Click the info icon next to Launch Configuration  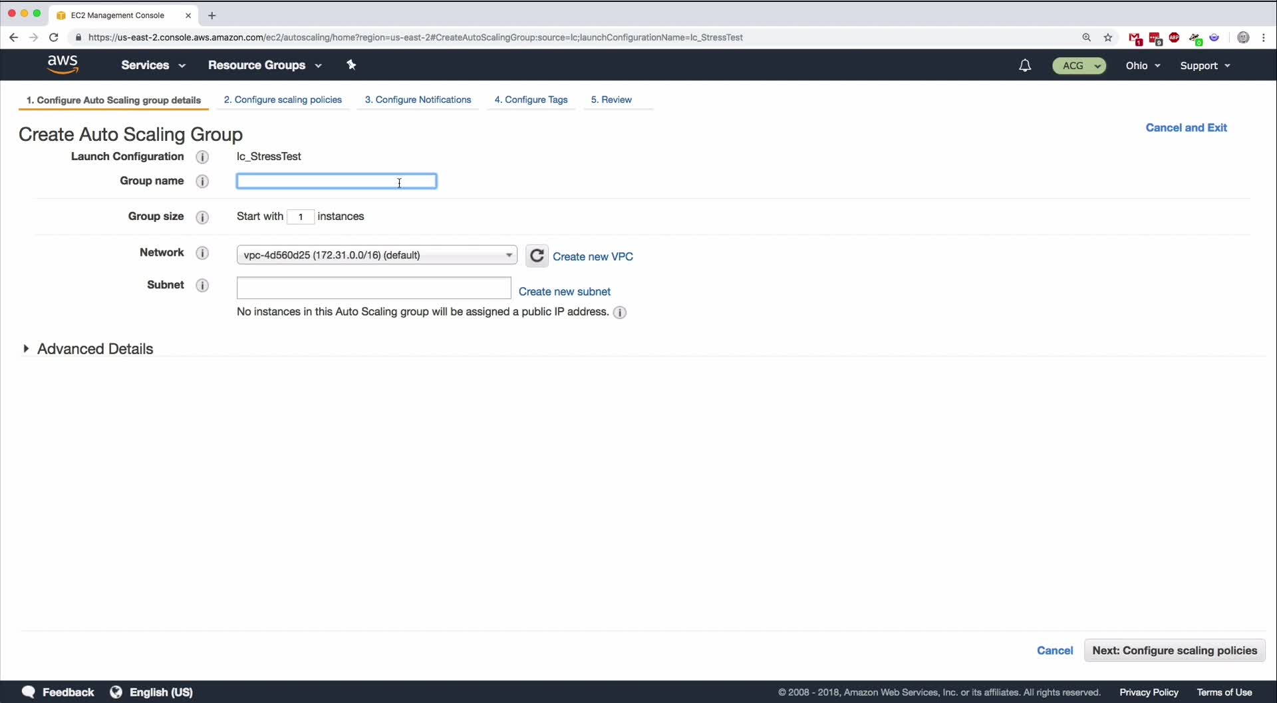[x=203, y=157]
